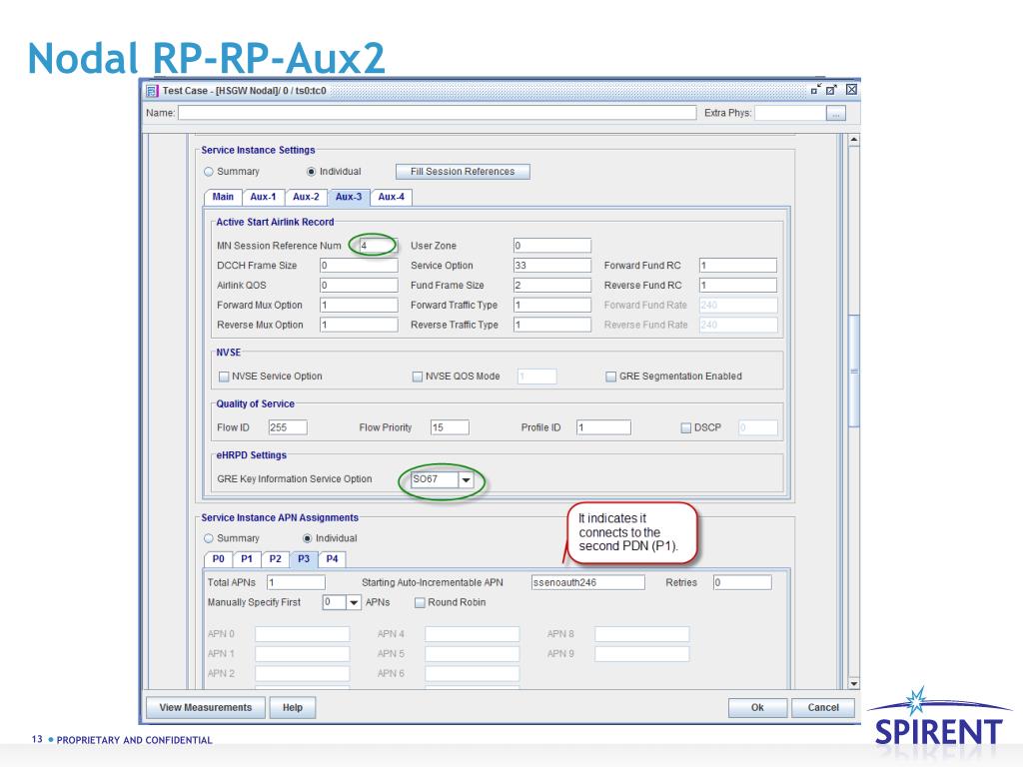Click the Test Case window document icon
Screen dimensions: 1023x767
(152, 91)
